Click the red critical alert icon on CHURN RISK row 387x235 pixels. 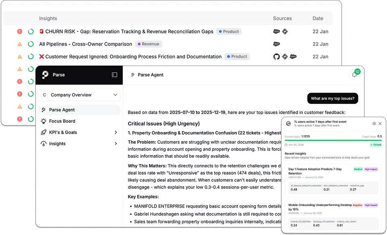(20, 31)
